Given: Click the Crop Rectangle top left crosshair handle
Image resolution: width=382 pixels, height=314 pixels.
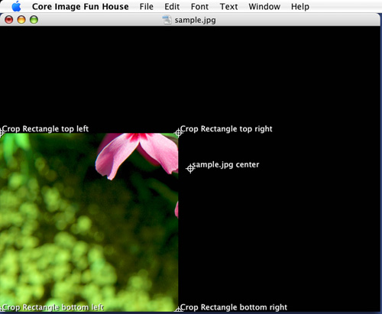Looking at the screenshot, I should tap(1, 133).
